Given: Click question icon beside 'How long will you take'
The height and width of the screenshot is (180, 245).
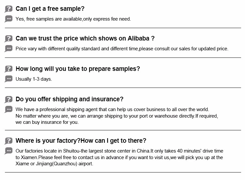Looking at the screenshot, I should 8,69.
